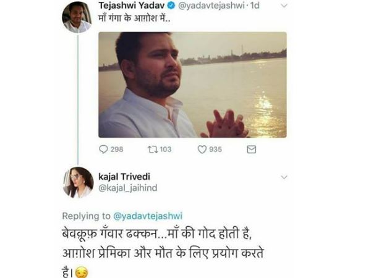Expand the options chevron on Tejashwi's tweet

(x=284, y=6)
